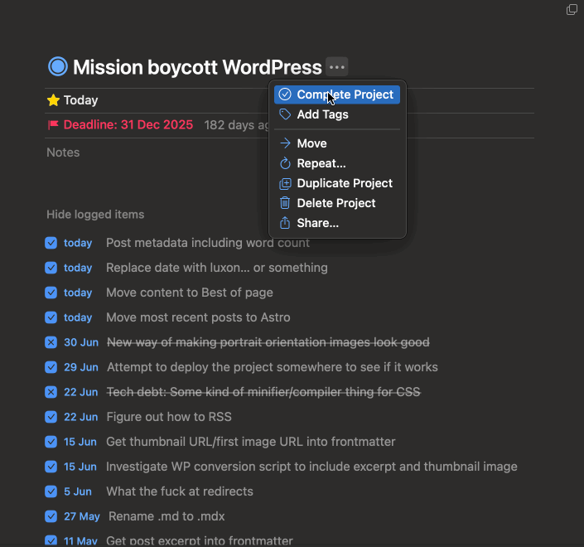584x547 pixels.
Task: Click the 30 Jun completion date
Action: tap(81, 342)
